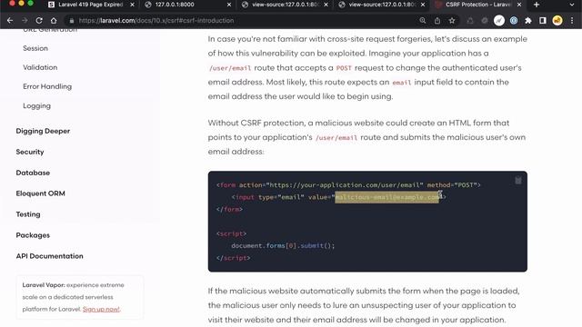Screen dimensions: 582x327
Task: Open the zoom magnifier in address bar
Action: coord(422,20)
